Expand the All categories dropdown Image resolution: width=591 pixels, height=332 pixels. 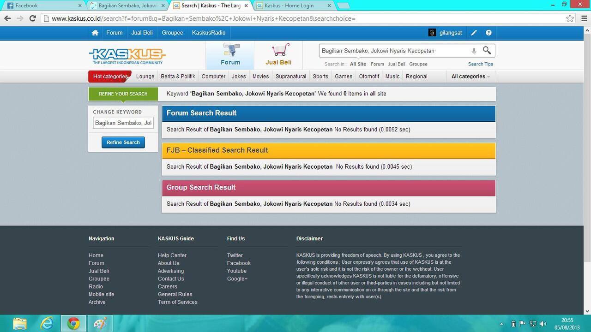pyautogui.click(x=470, y=77)
